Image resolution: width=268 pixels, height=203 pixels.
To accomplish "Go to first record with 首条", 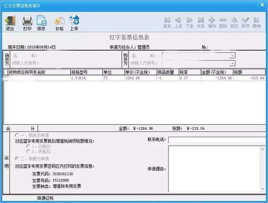I will tap(167, 23).
